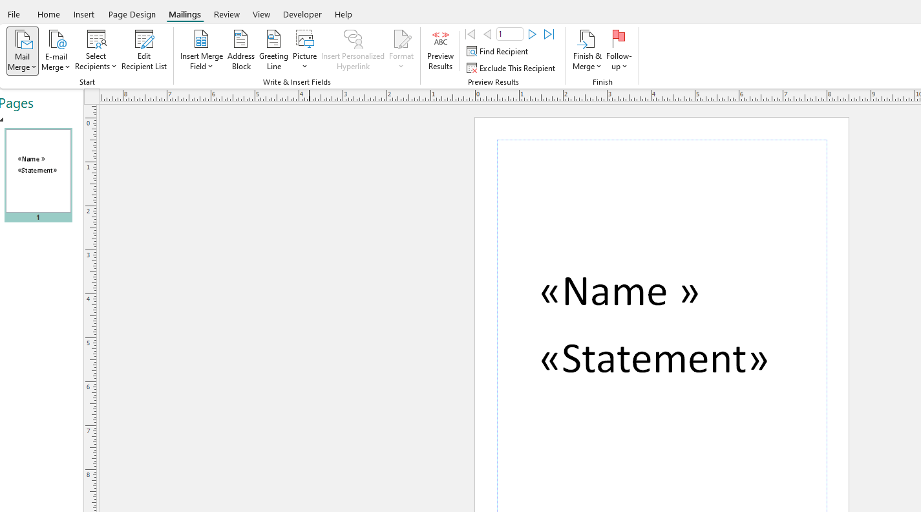This screenshot has width=921, height=512.
Task: Jump to last recipient record
Action: (549, 34)
